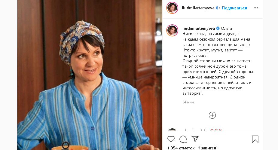Like the post with the heart icon
The width and height of the screenshot is (278, 150).
(171, 139)
